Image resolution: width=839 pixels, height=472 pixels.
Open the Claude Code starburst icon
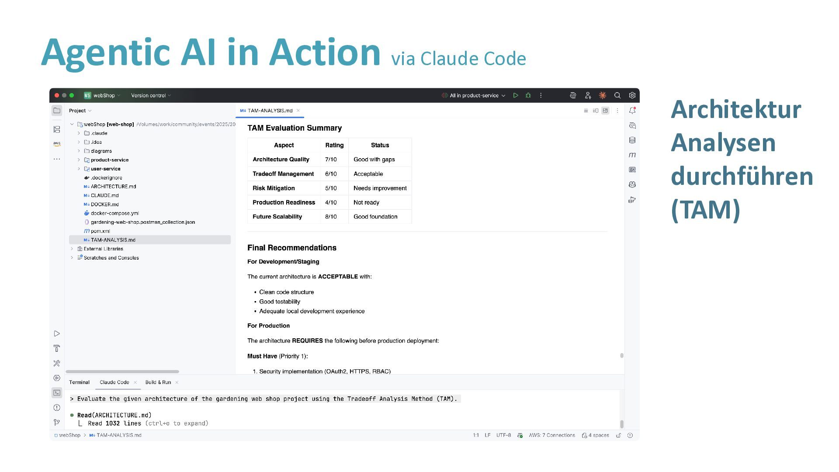pos(602,95)
